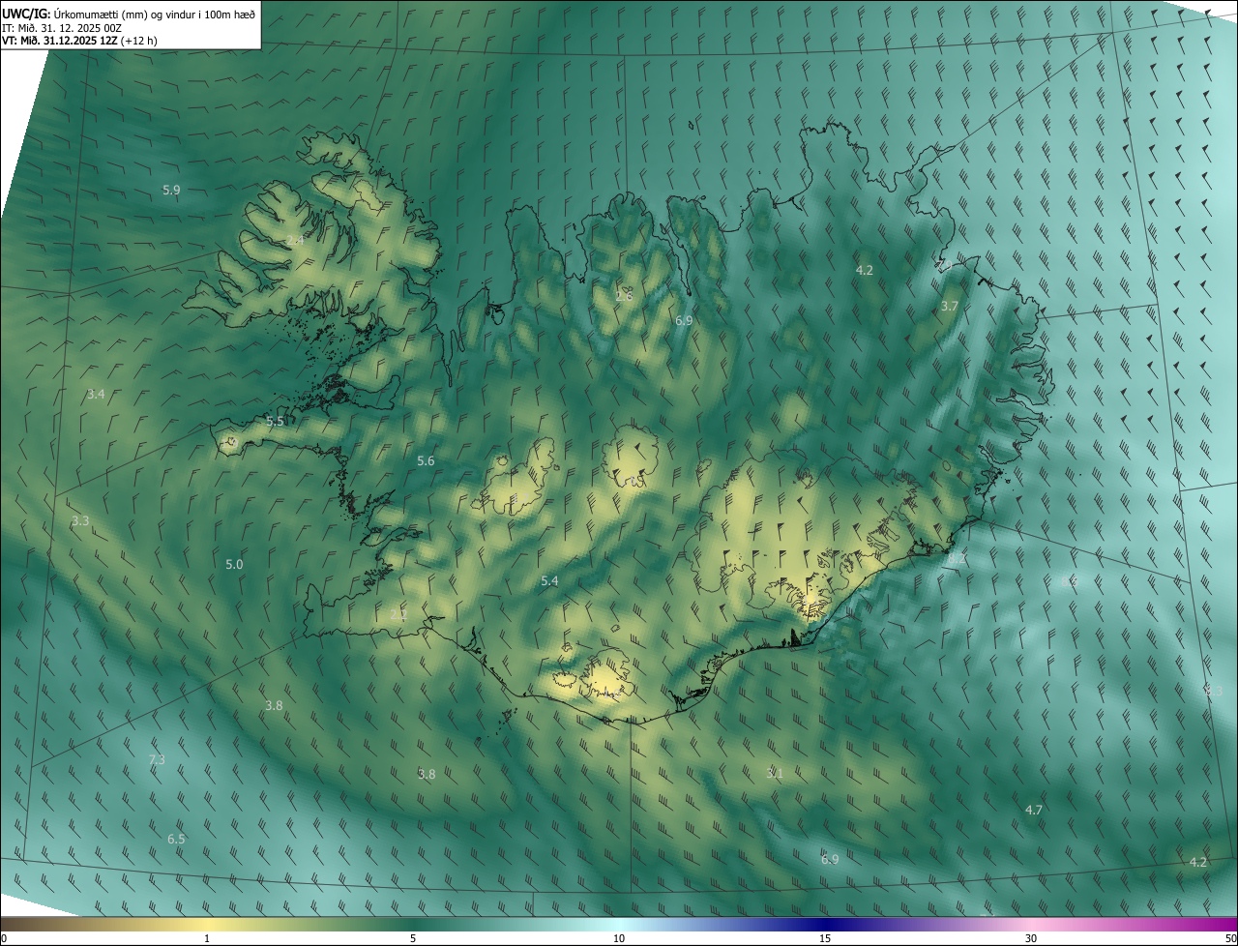Click the 5 tick on the color scale

pos(413,938)
